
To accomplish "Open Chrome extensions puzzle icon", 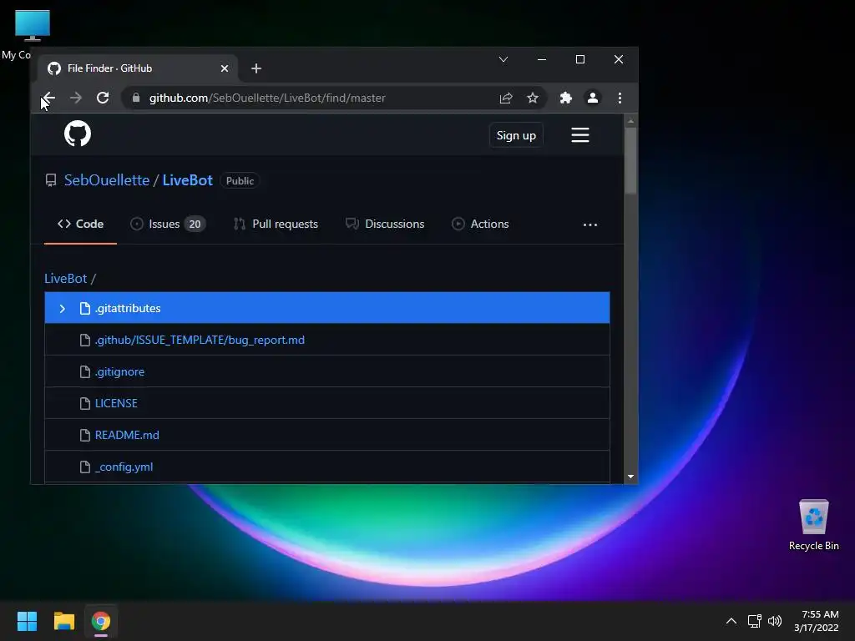I will [x=566, y=98].
